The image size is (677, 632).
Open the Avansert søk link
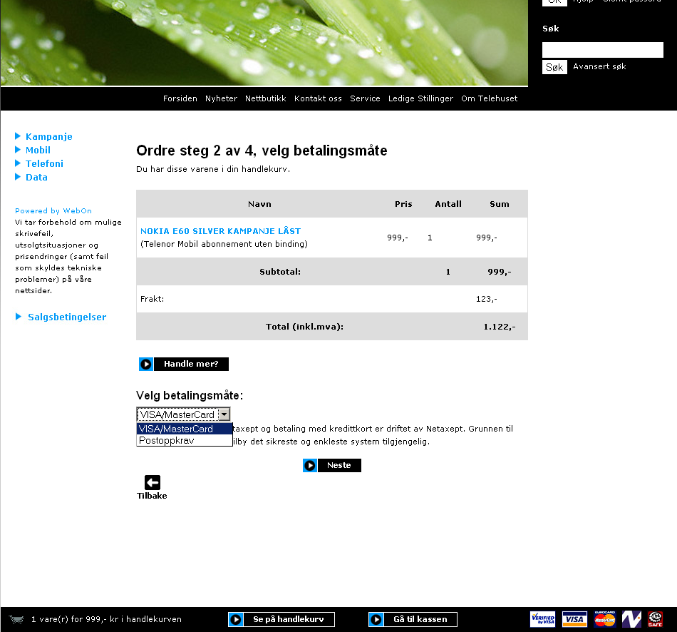pyautogui.click(x=599, y=66)
